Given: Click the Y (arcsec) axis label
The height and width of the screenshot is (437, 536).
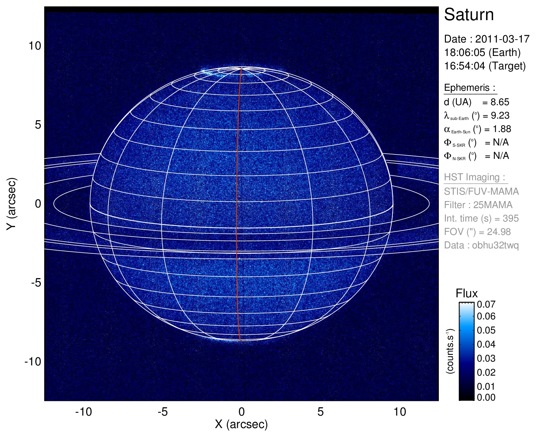Looking at the screenshot, I should click(x=12, y=204).
